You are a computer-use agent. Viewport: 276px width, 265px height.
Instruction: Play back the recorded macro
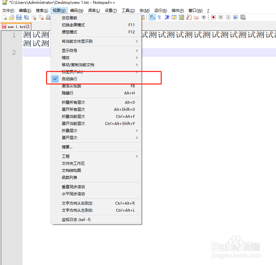[x=228, y=17]
